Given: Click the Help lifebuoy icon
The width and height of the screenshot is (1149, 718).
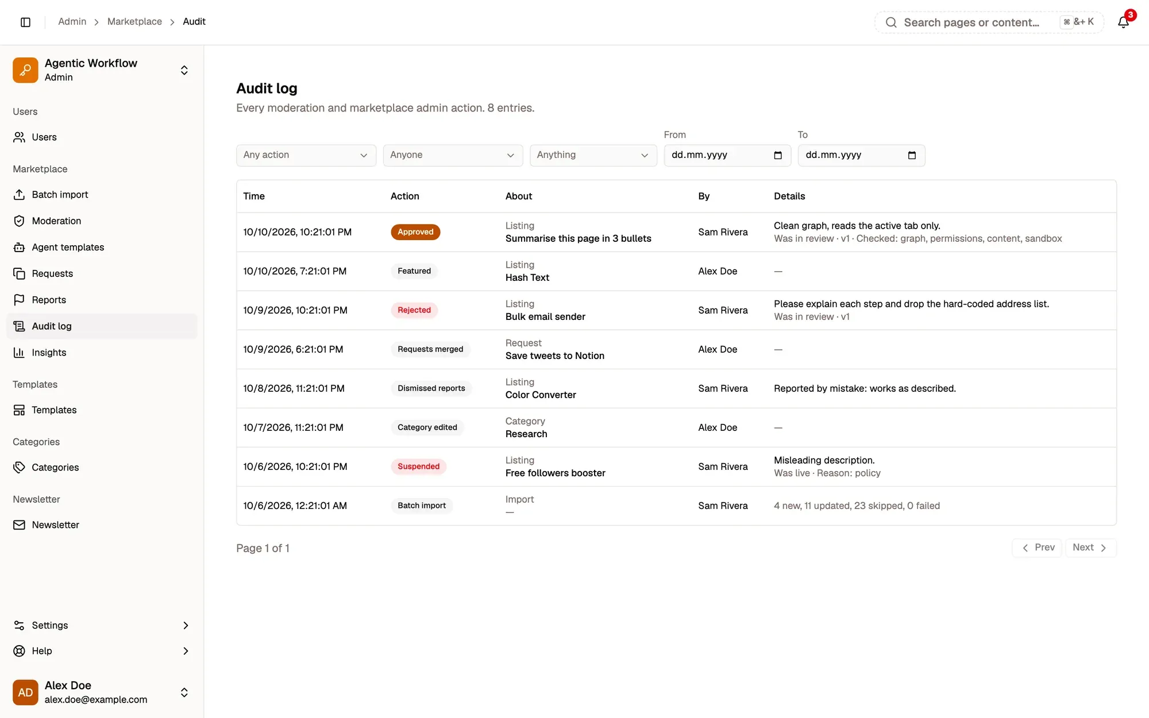Looking at the screenshot, I should click(19, 651).
